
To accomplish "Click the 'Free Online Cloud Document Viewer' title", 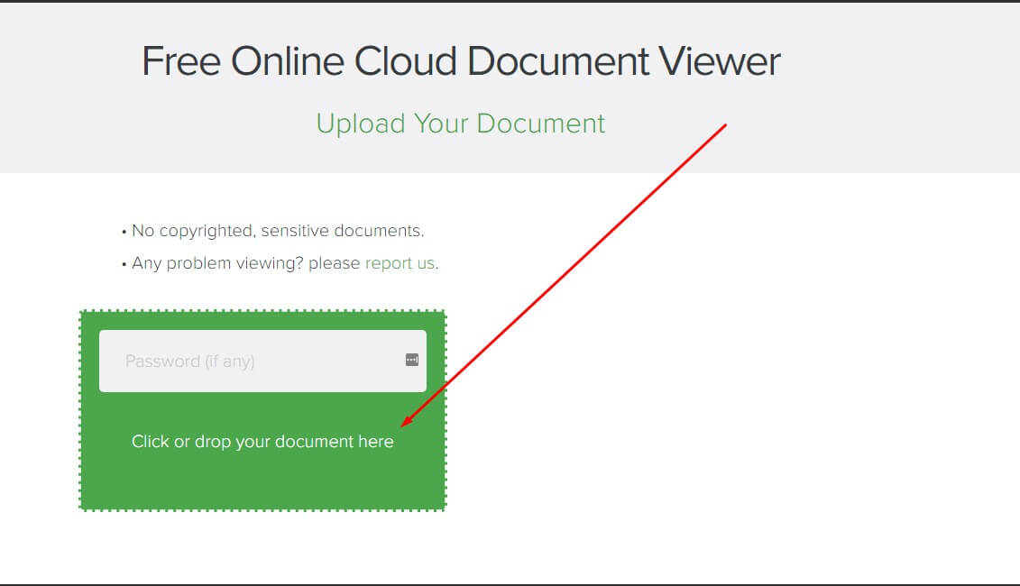I will pos(461,61).
